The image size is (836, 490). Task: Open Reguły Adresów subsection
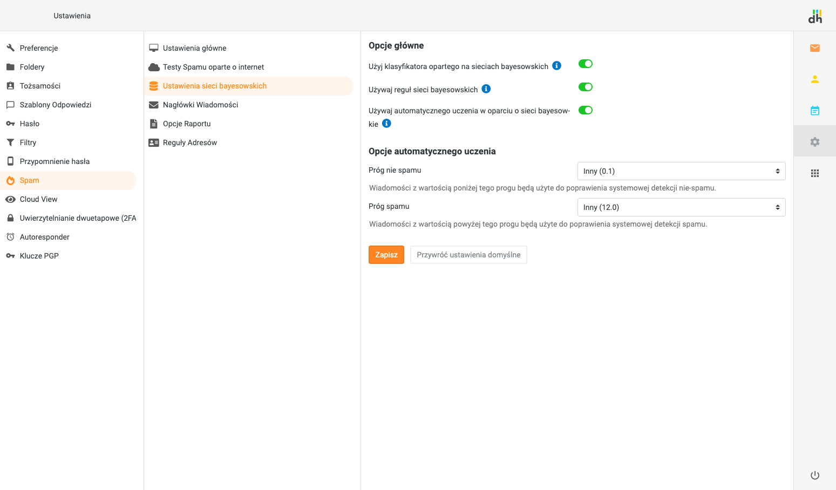pyautogui.click(x=248, y=142)
